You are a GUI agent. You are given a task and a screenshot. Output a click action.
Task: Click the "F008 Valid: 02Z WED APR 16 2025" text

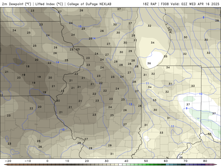[190, 4]
